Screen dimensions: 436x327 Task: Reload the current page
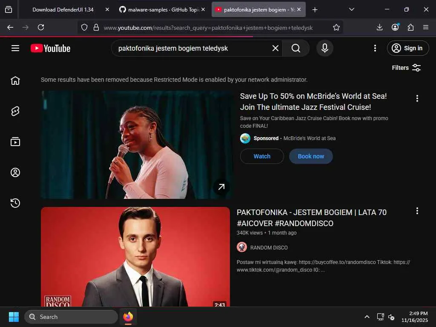point(41,27)
